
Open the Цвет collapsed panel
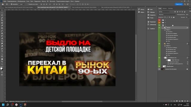(x=150, y=9)
